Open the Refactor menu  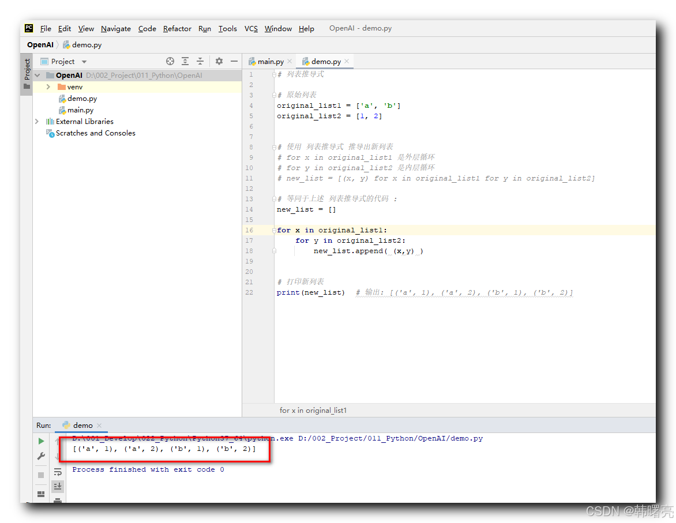pyautogui.click(x=176, y=28)
